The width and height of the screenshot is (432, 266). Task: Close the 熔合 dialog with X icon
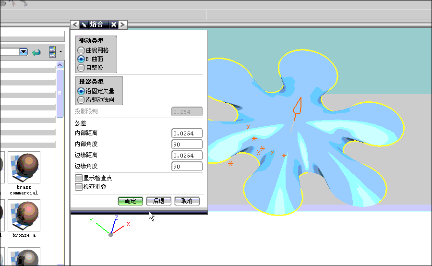tap(113, 25)
